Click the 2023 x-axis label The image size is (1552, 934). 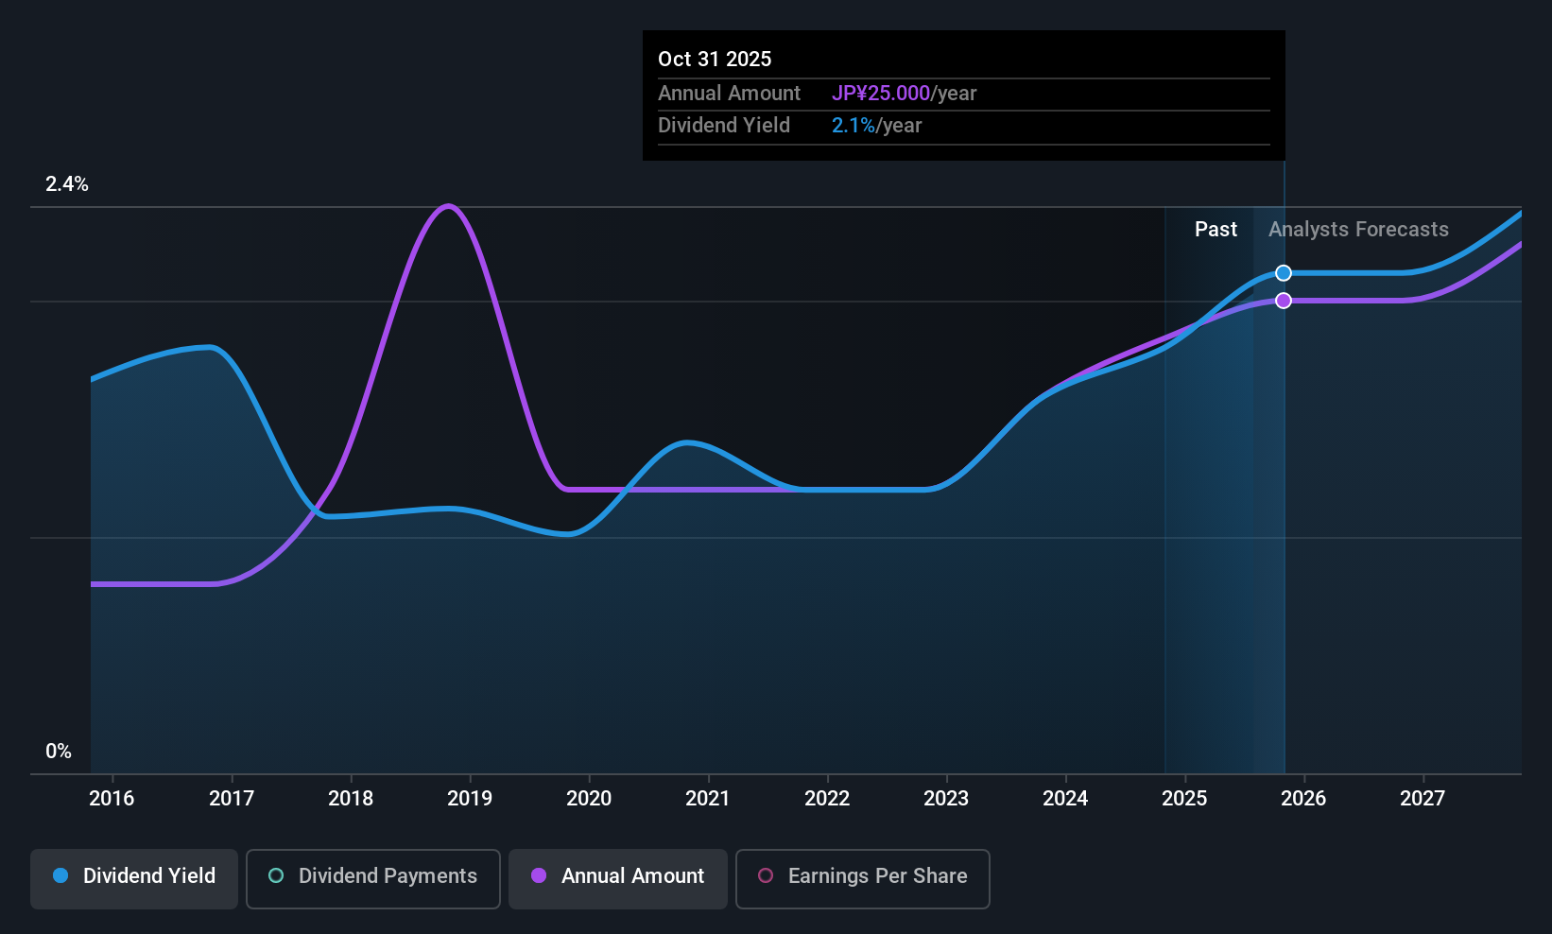coord(946,799)
